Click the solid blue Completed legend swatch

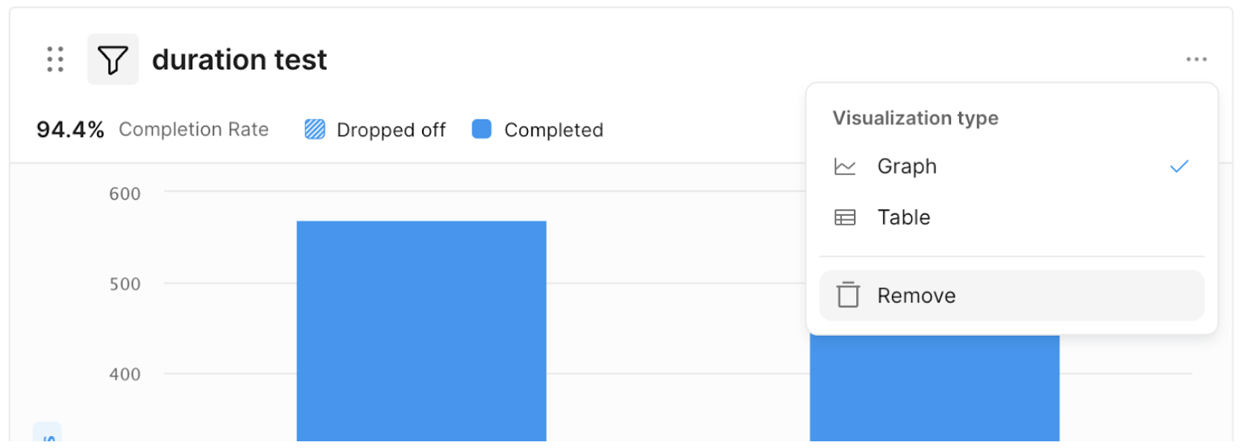pos(482,129)
